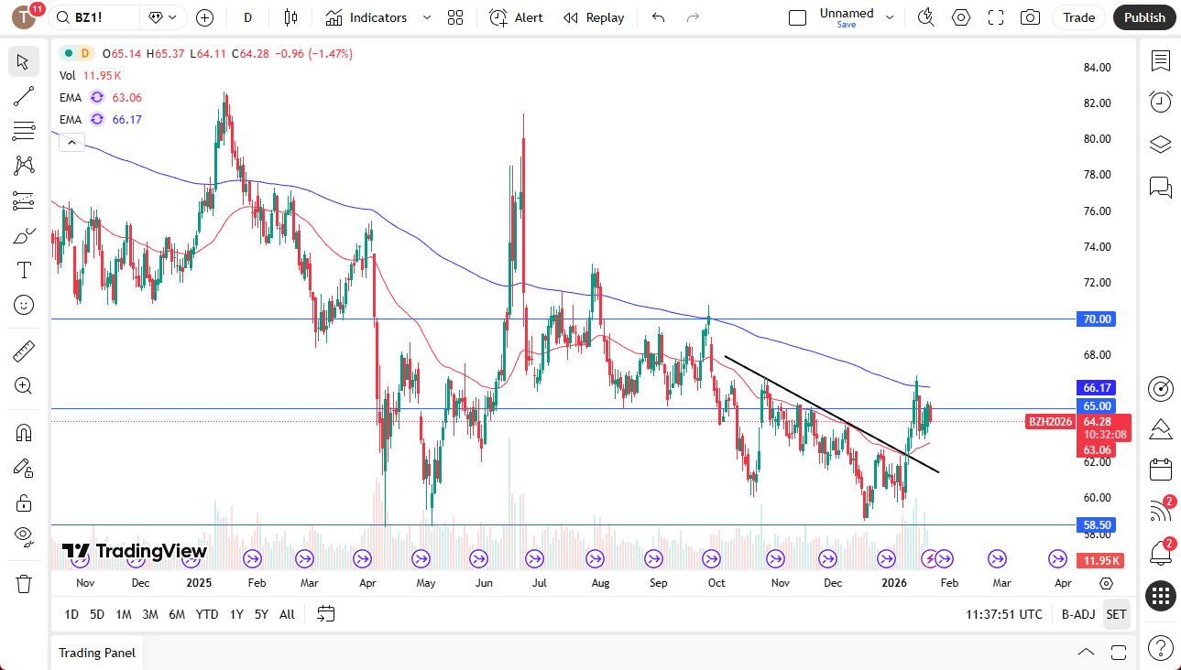Screen dimensions: 1181x670
Task: Select the 1D date range tab
Action: (x=71, y=614)
